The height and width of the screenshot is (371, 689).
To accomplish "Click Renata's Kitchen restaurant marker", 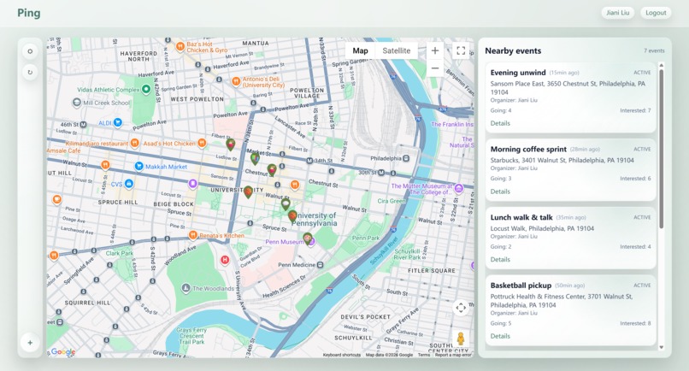I will click(192, 235).
